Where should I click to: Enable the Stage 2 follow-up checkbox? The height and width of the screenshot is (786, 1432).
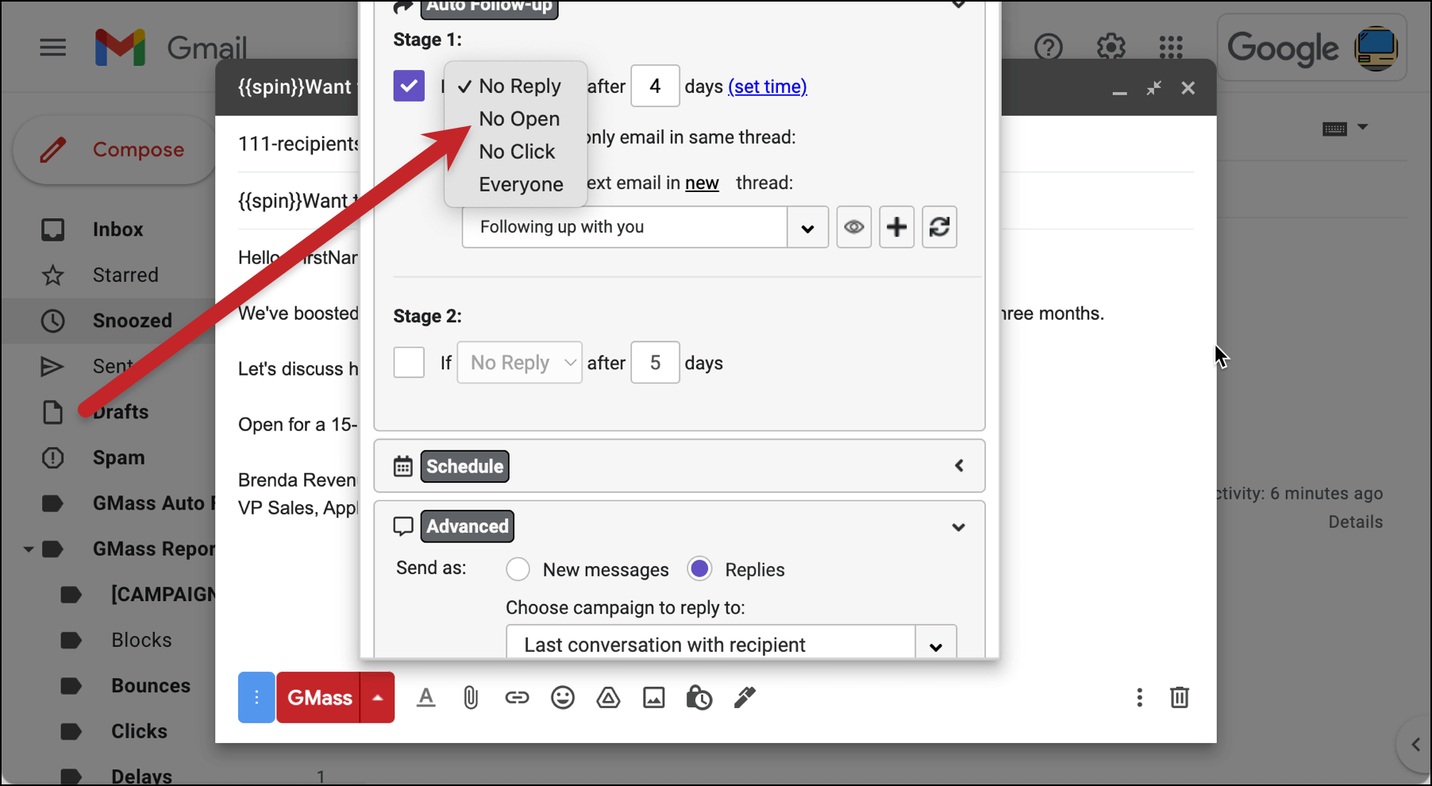[x=409, y=363]
